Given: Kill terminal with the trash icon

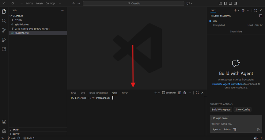Looking at the screenshot, I should point(184,93).
